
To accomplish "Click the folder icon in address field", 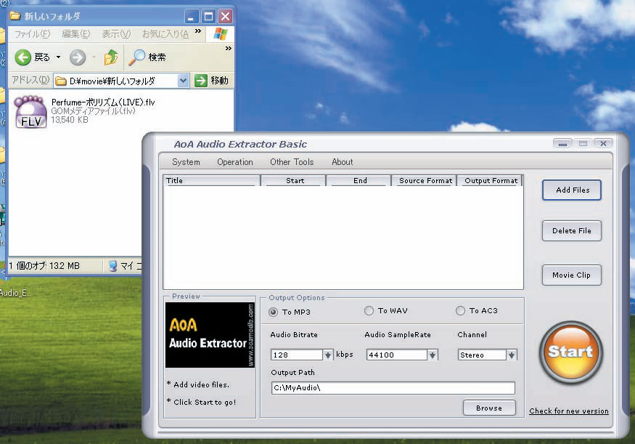I will [61, 81].
